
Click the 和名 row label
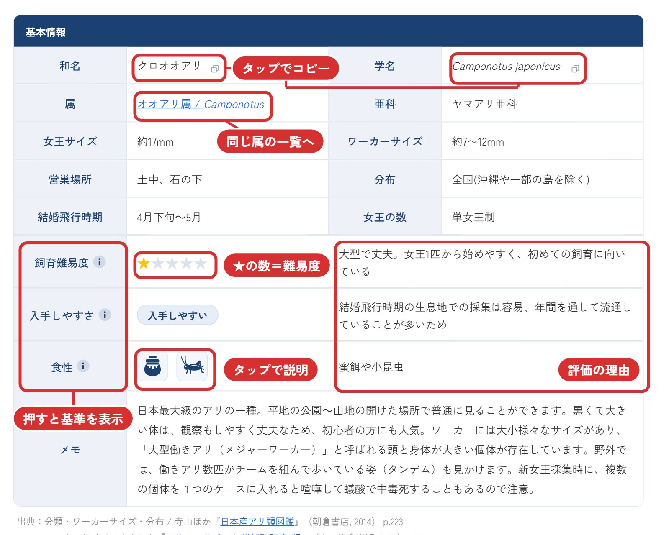(70, 66)
